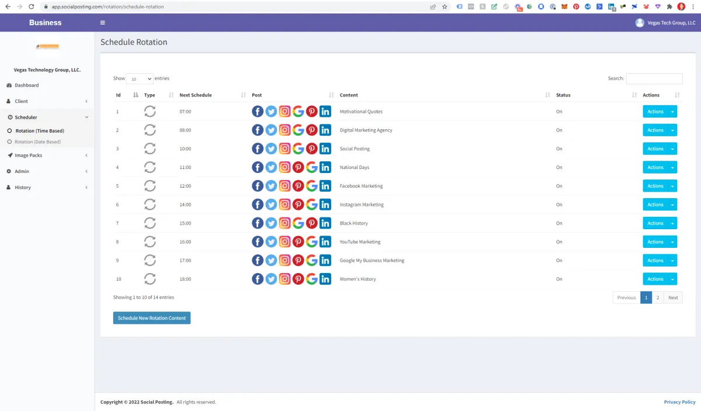Open Actions dropdown arrow for YouTube Marketing
This screenshot has height=411, width=701.
[672, 242]
